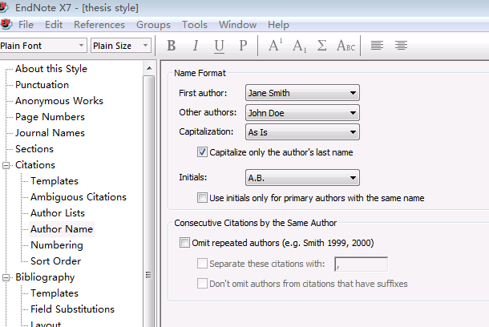Click EndNote icon beside File menu
Image resolution: width=489 pixels, height=327 pixels.
[6, 24]
